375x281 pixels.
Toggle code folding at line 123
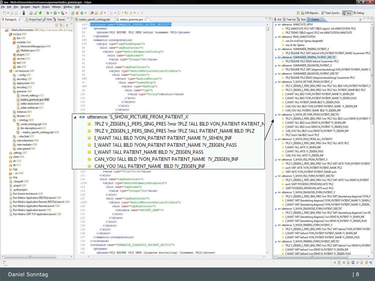(x=86, y=183)
